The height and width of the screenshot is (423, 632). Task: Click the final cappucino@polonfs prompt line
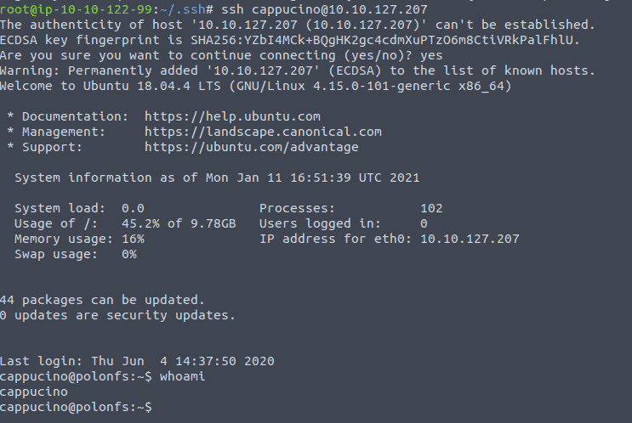click(76, 408)
